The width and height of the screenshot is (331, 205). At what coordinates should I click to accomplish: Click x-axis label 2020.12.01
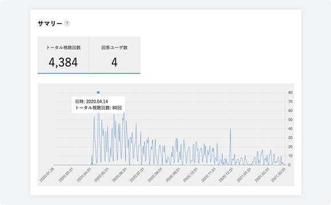point(226,175)
